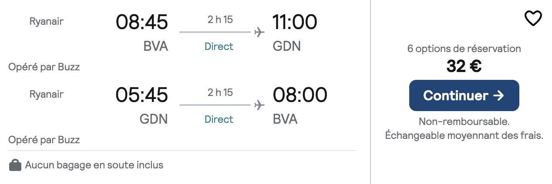Click the outbound flight's Direct label

[x=219, y=46]
